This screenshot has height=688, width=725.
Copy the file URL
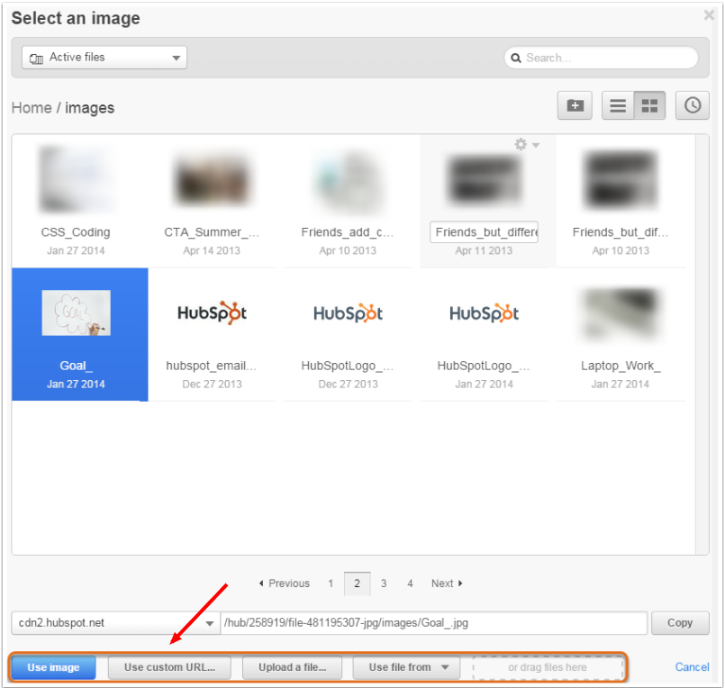[x=680, y=623]
